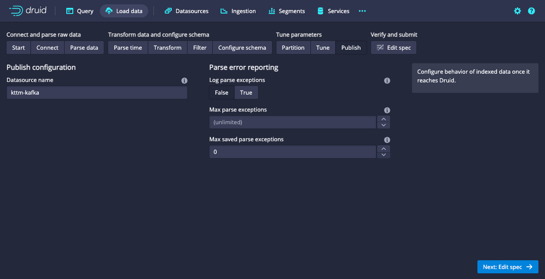Image resolution: width=545 pixels, height=279 pixels.
Task: Click the Datasource name info icon
Action: pyautogui.click(x=184, y=81)
